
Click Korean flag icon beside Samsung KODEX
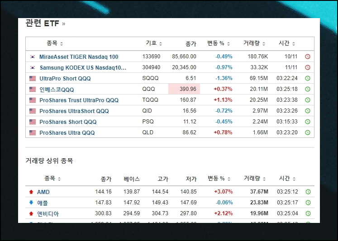(x=33, y=68)
